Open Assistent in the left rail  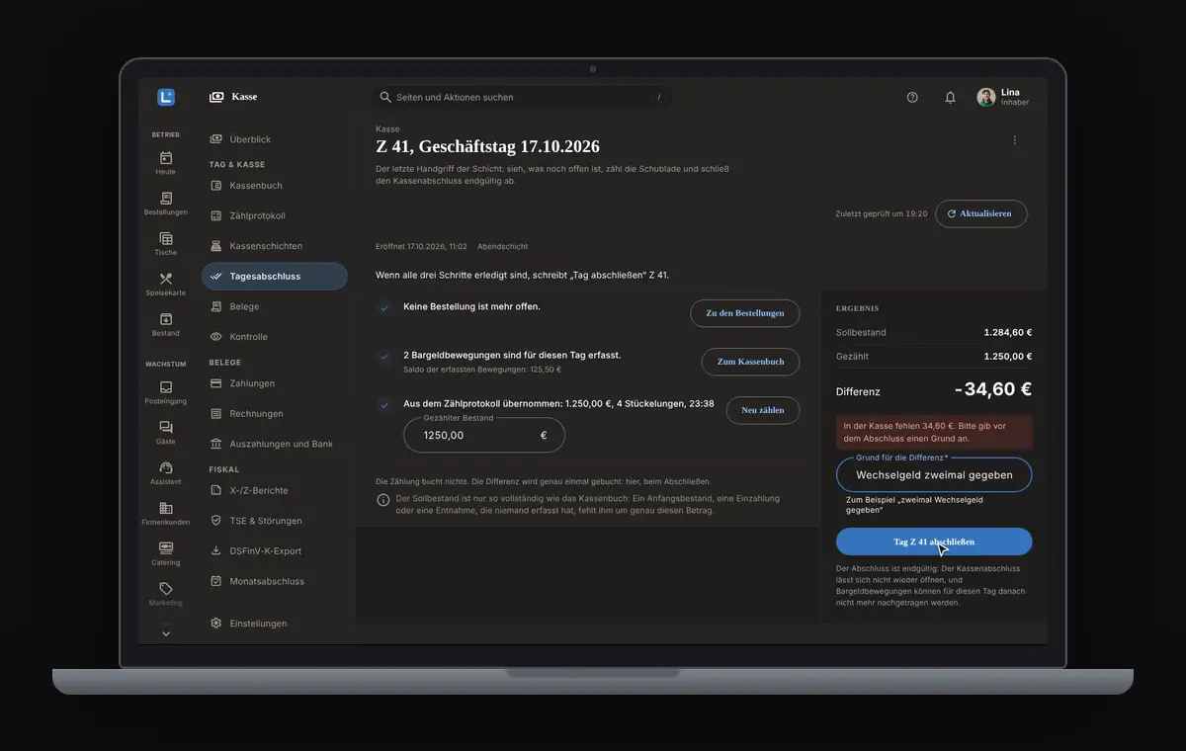(x=166, y=473)
